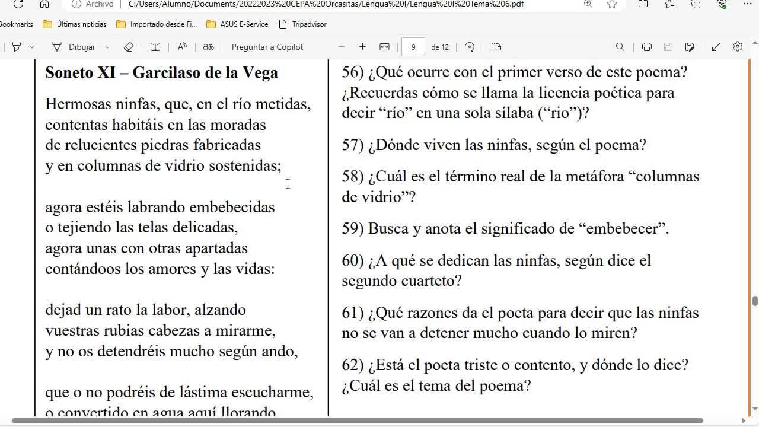Open the browser settings and more menu

pyautogui.click(x=747, y=4)
